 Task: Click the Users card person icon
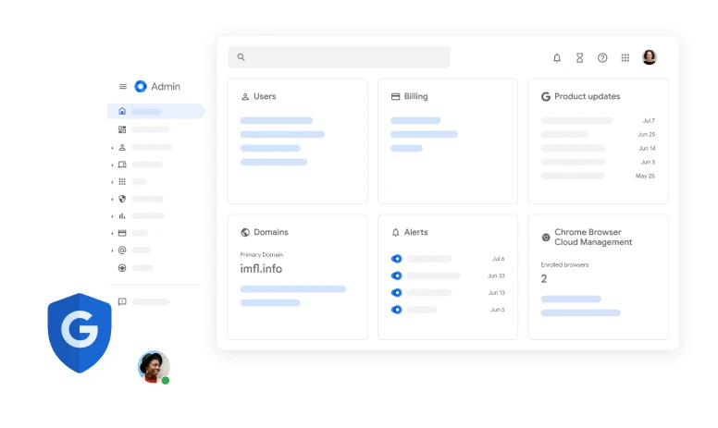[x=245, y=96]
